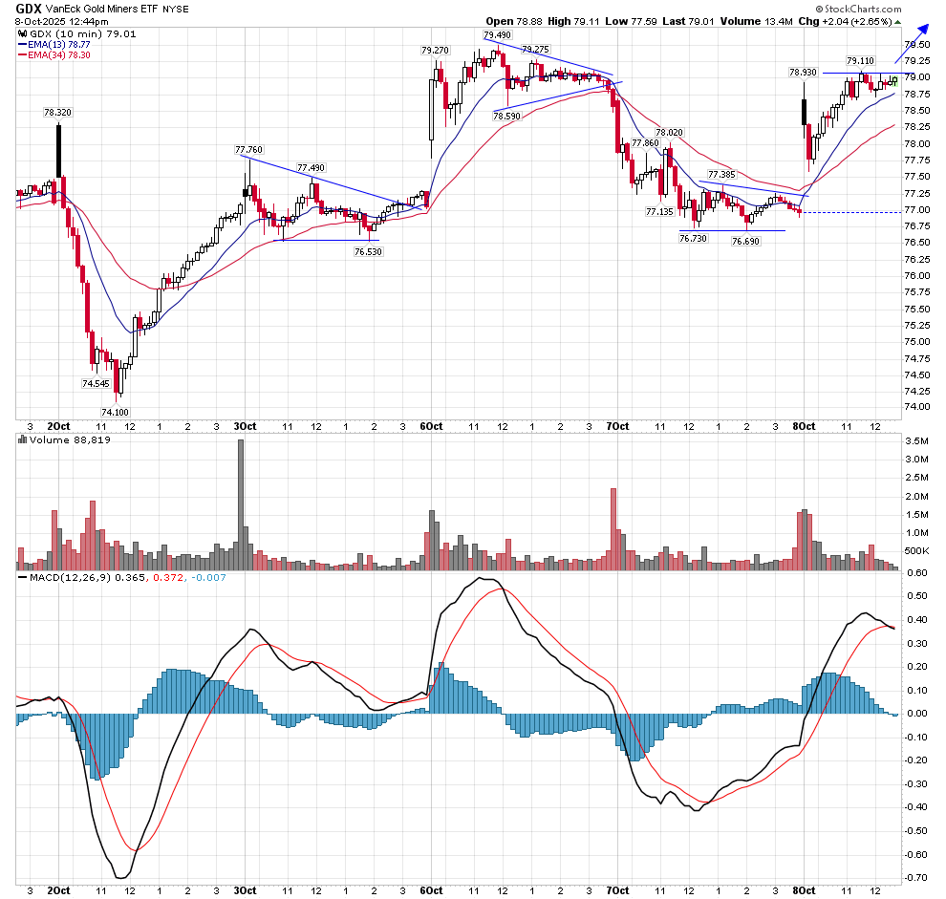Click the 74.100 low price label
The image size is (946, 899).
pyautogui.click(x=116, y=412)
